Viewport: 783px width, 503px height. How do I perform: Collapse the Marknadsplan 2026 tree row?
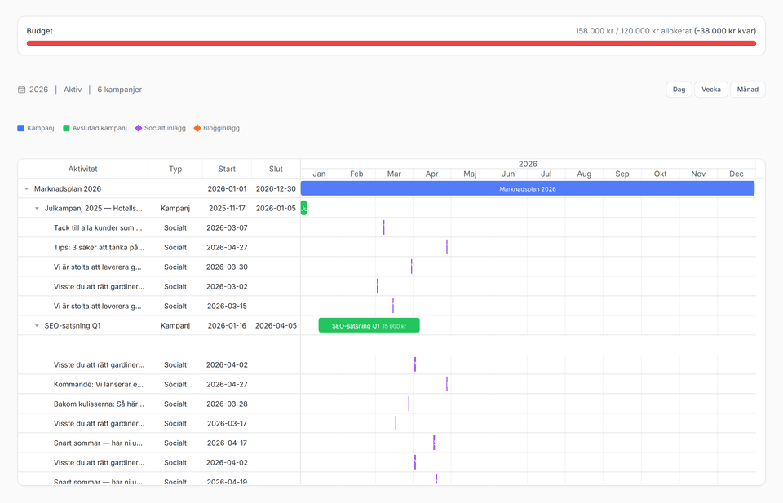27,188
